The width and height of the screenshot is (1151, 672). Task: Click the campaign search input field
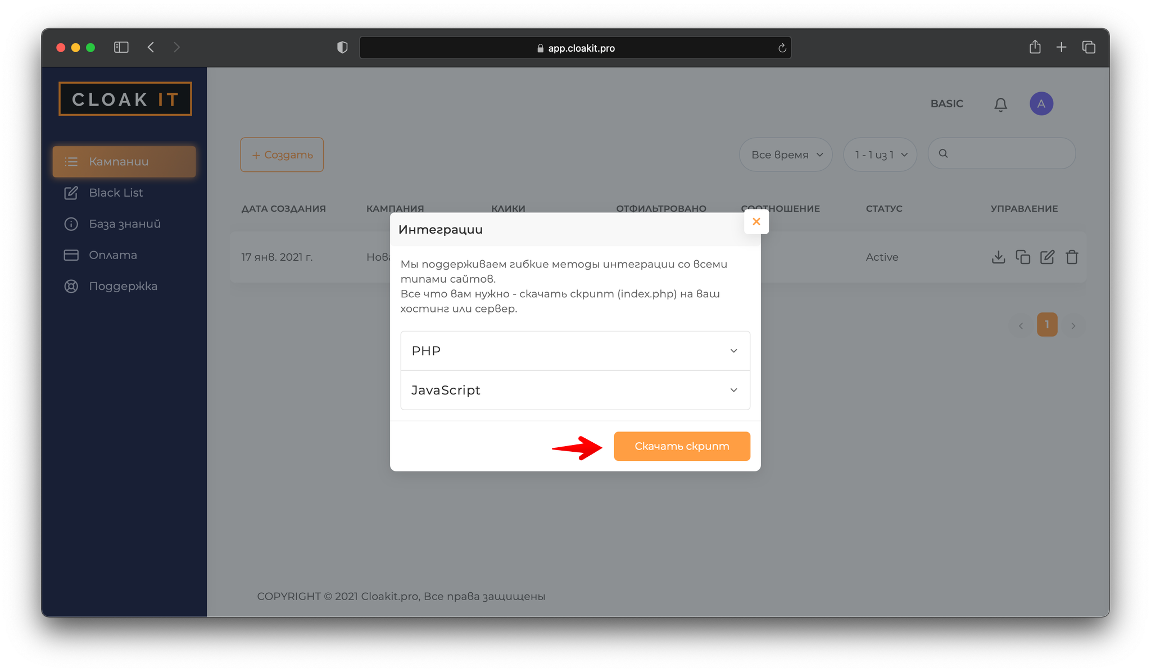pos(1009,153)
